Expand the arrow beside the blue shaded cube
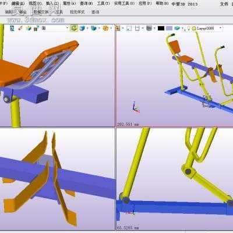Screen dimensions: 233x233 coord(87,29)
